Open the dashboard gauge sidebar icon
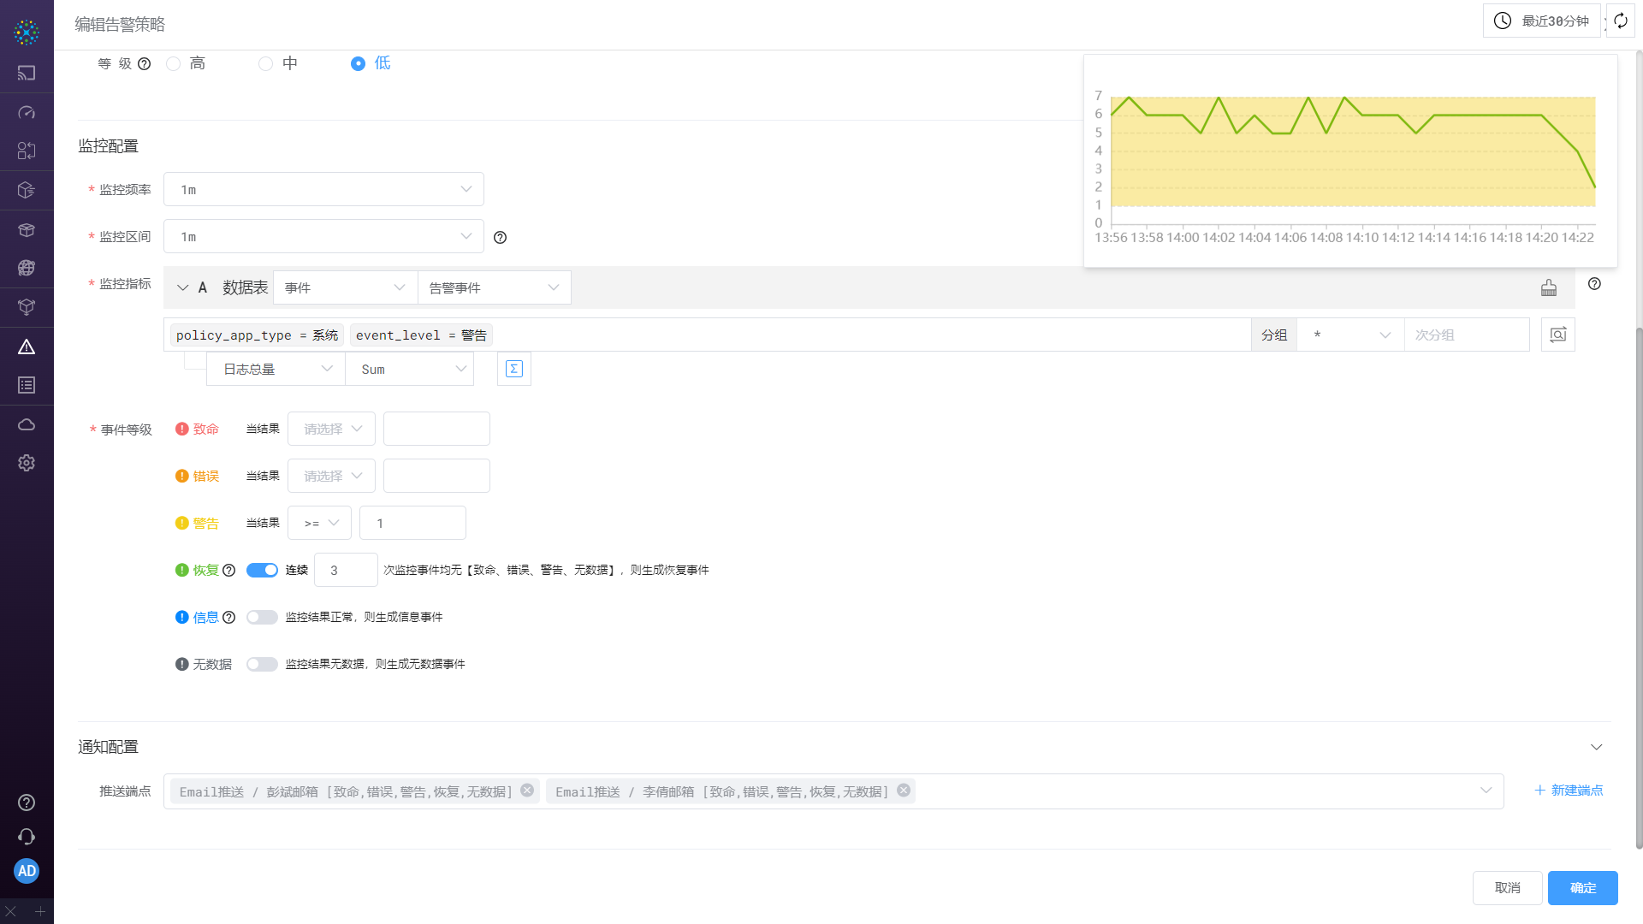This screenshot has height=924, width=1643. tap(27, 112)
